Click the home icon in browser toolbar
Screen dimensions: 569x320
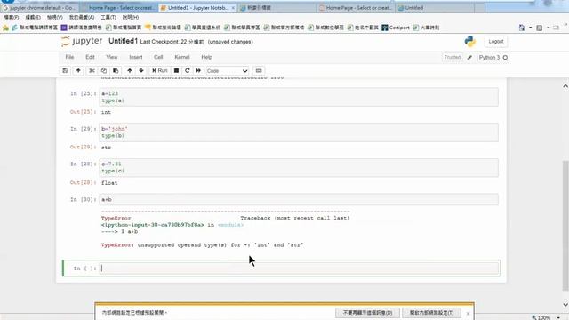coord(522,28)
